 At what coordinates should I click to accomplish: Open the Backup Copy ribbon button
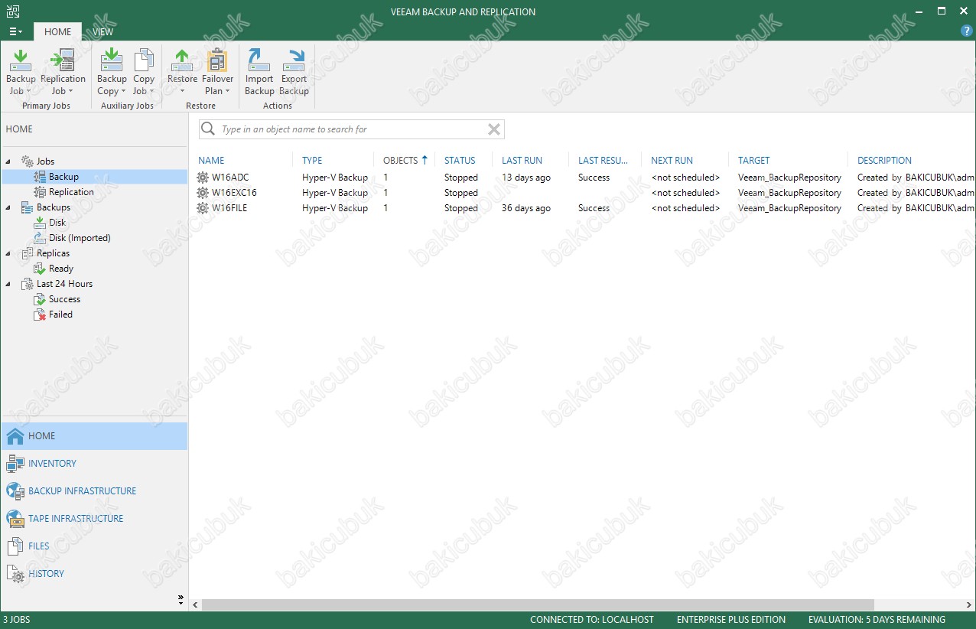pyautogui.click(x=112, y=73)
